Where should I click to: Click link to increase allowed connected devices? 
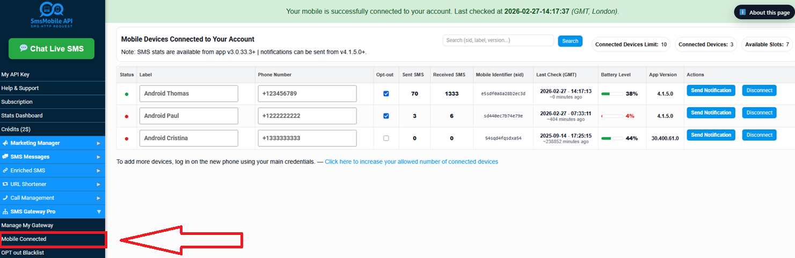pos(411,161)
